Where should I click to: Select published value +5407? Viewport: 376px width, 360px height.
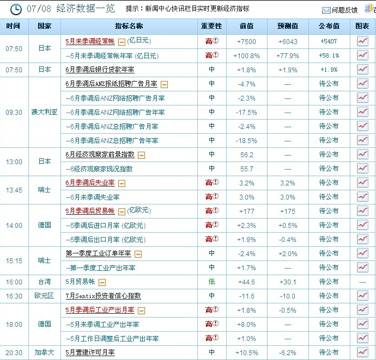[329, 41]
